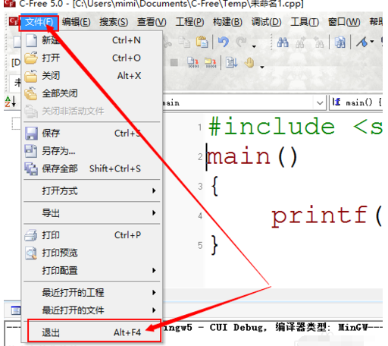Click the list with down-arrow icon
Image resolution: width=388 pixels, height=346 pixels.
click(x=231, y=62)
